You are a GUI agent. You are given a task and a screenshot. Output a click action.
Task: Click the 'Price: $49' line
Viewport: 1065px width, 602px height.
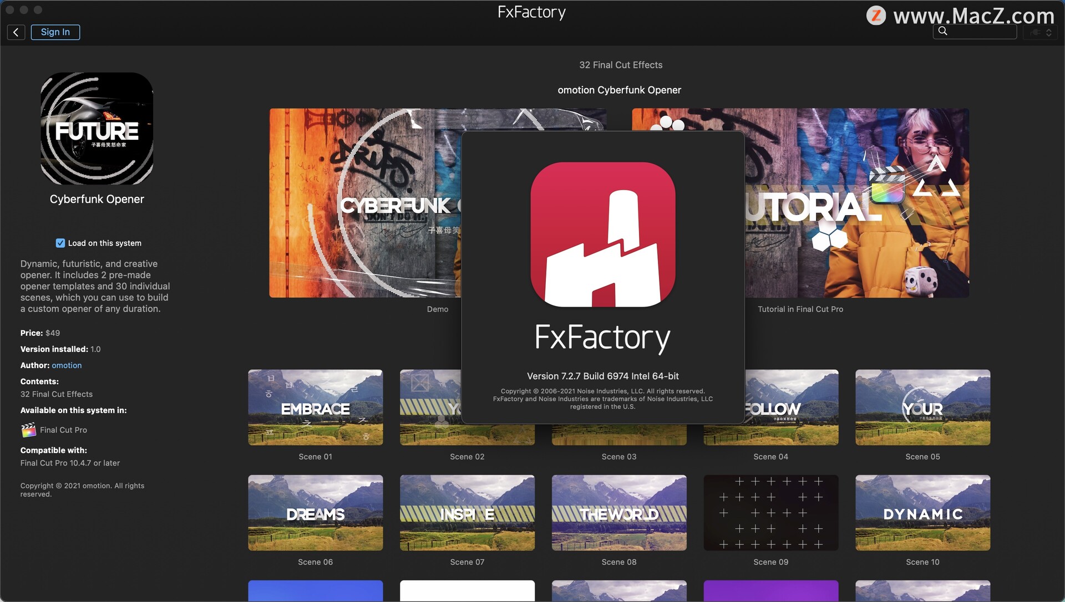pyautogui.click(x=40, y=333)
